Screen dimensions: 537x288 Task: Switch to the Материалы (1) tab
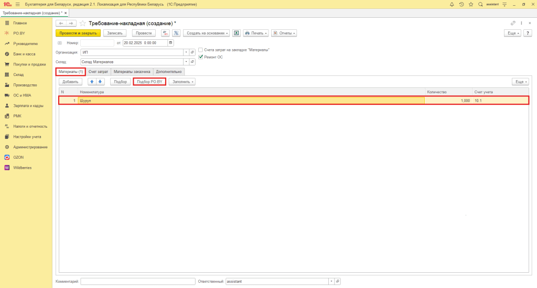(x=71, y=72)
